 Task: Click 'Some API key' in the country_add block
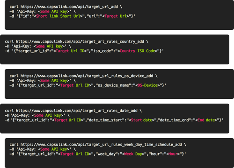49,46
